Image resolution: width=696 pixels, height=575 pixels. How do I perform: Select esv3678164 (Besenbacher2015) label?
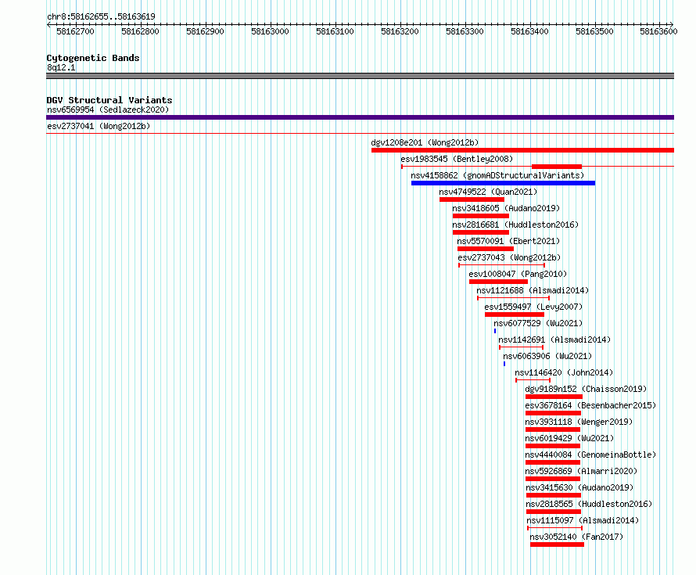point(590,405)
